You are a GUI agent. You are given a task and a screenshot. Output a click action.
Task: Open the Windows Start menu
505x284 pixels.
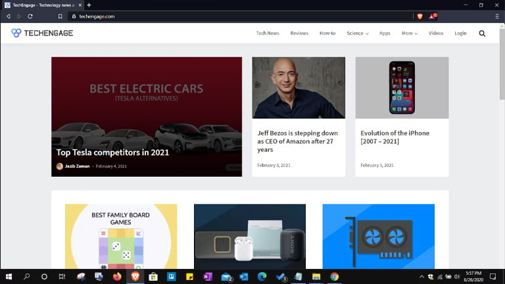coord(9,277)
